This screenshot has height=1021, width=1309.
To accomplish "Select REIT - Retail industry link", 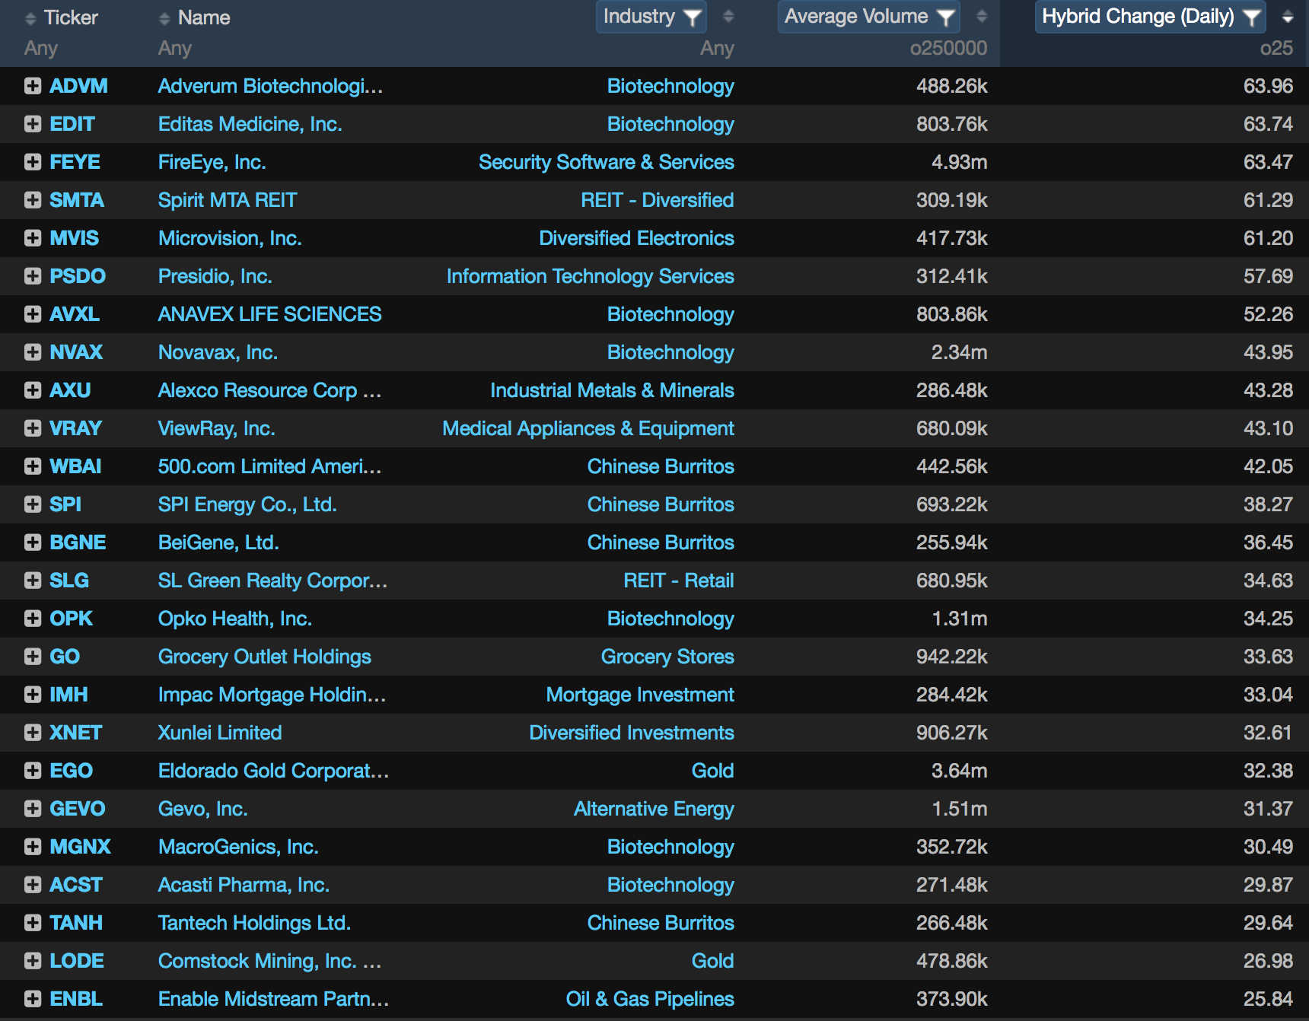I will [x=679, y=580].
